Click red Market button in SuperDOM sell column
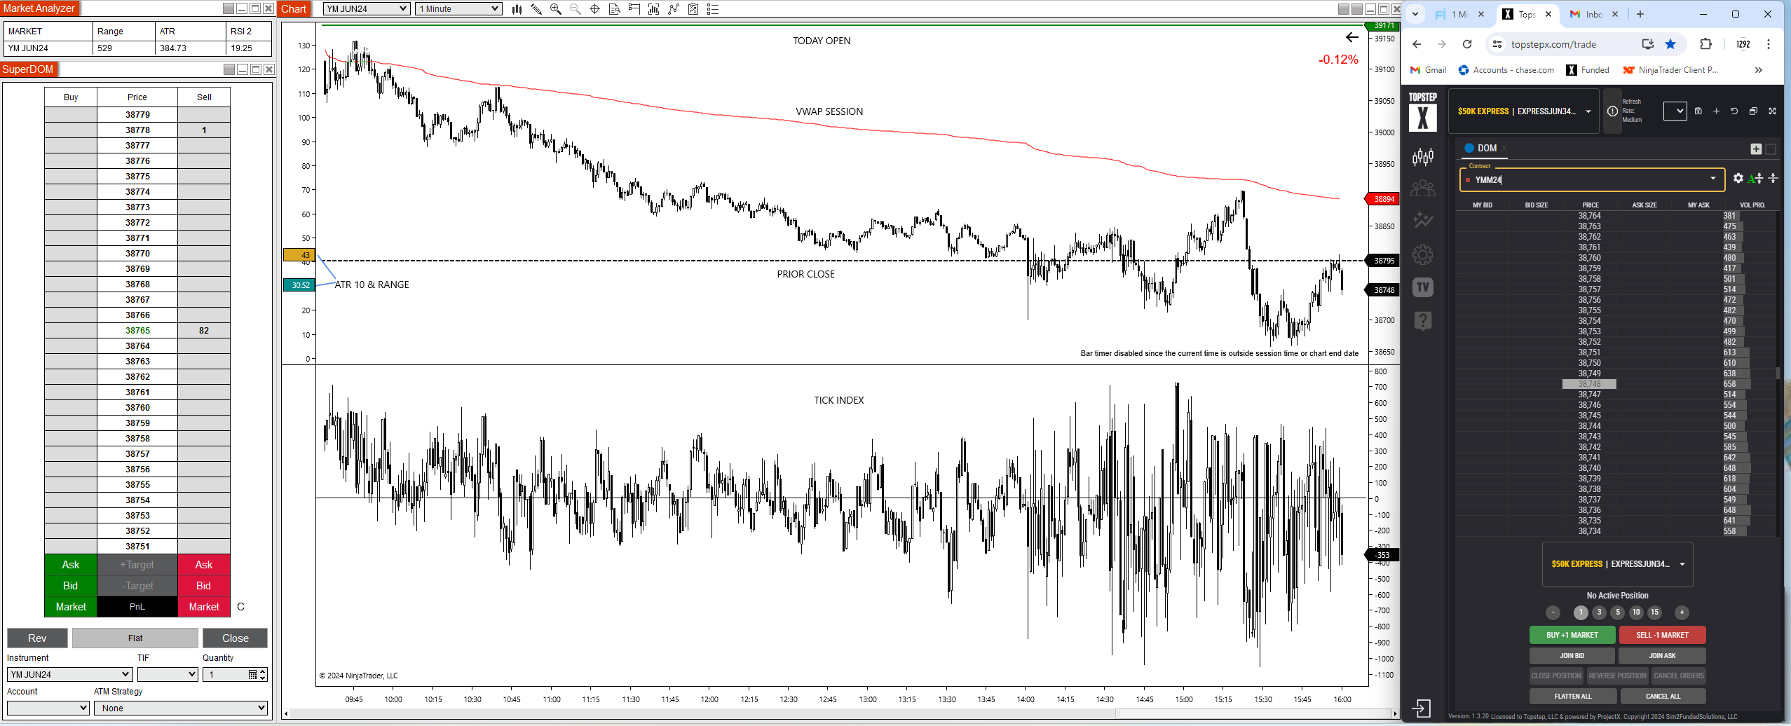The height and width of the screenshot is (726, 1791). (204, 607)
